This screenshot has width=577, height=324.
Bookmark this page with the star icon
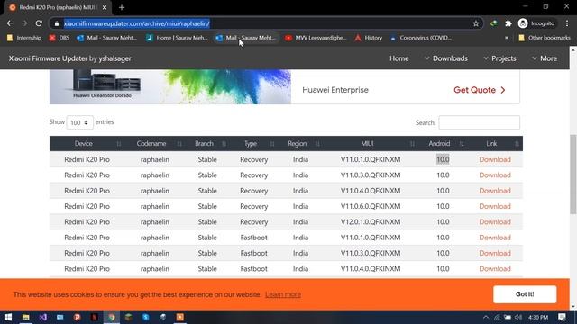476,23
